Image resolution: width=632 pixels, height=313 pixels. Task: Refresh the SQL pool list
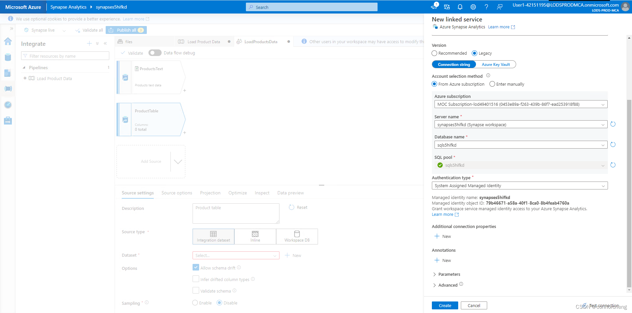[613, 165]
